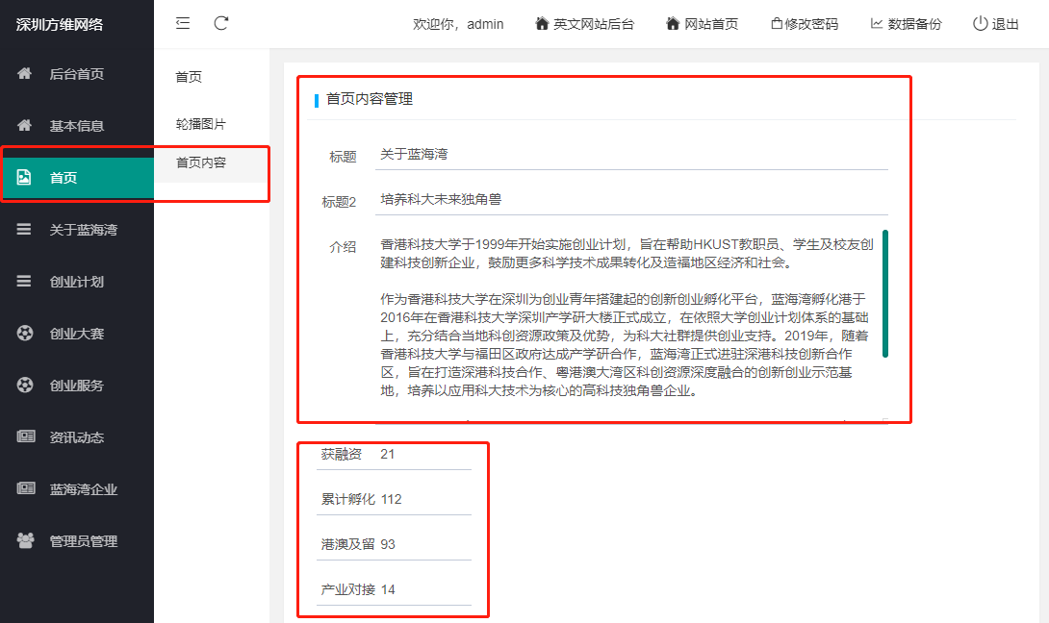Screen dimensions: 1049x623
Task: Click the home icon beside 后台首页
Action: point(24,73)
